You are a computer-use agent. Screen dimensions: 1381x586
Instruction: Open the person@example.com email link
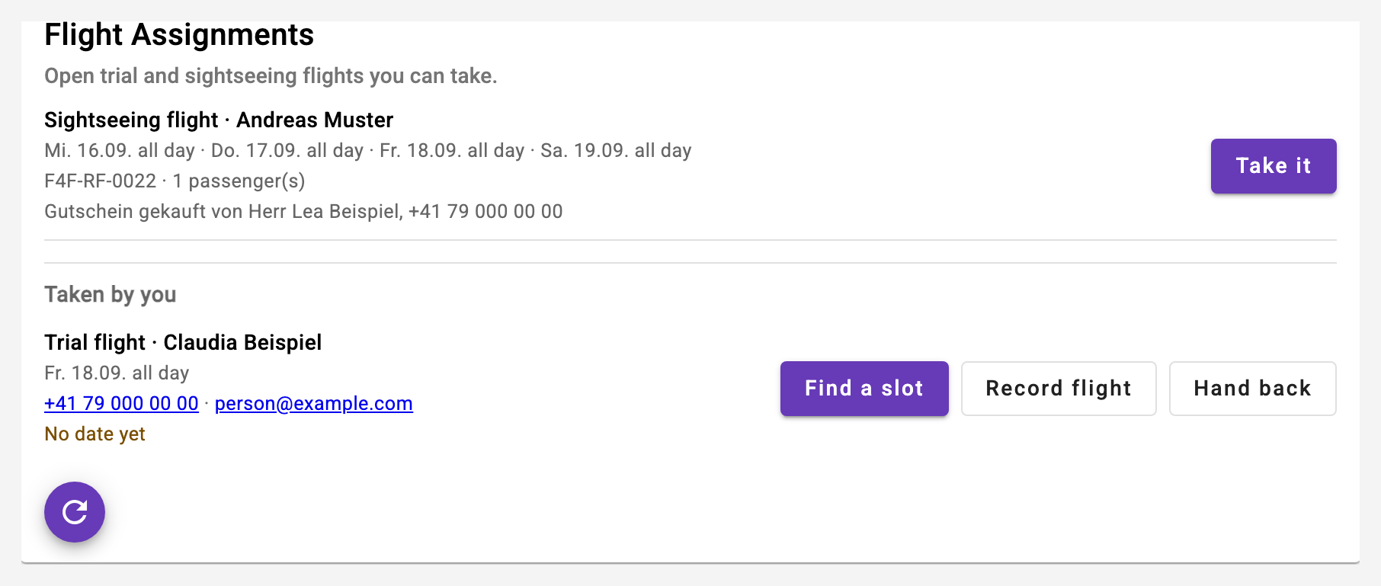click(x=314, y=403)
